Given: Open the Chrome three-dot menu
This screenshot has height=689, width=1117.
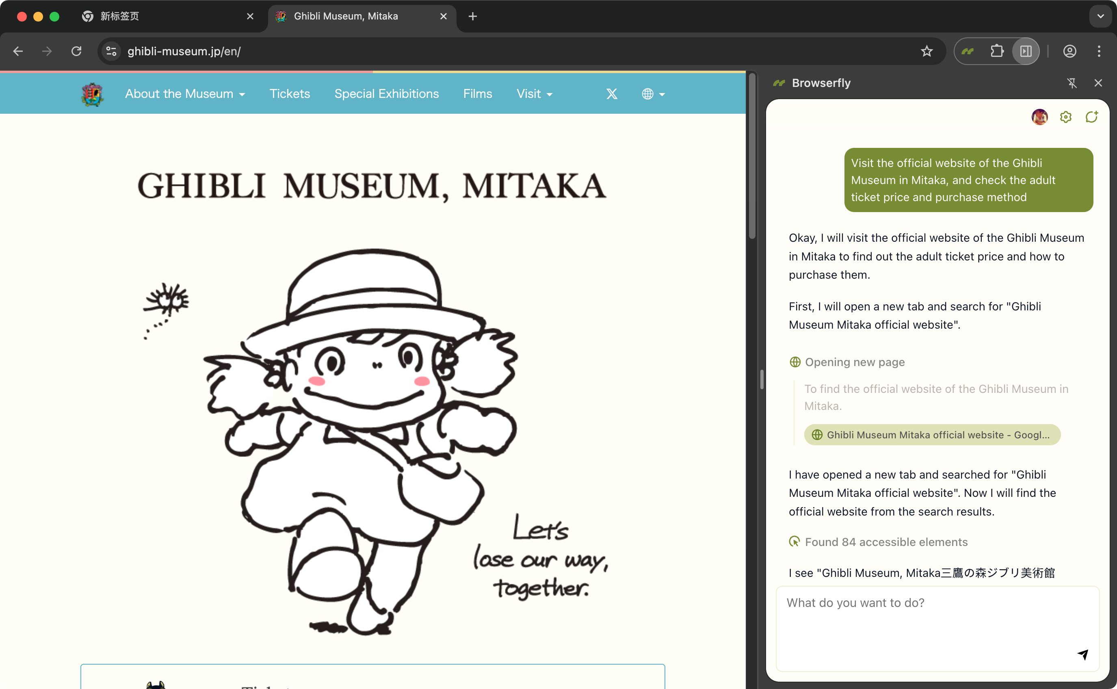Looking at the screenshot, I should click(1099, 51).
